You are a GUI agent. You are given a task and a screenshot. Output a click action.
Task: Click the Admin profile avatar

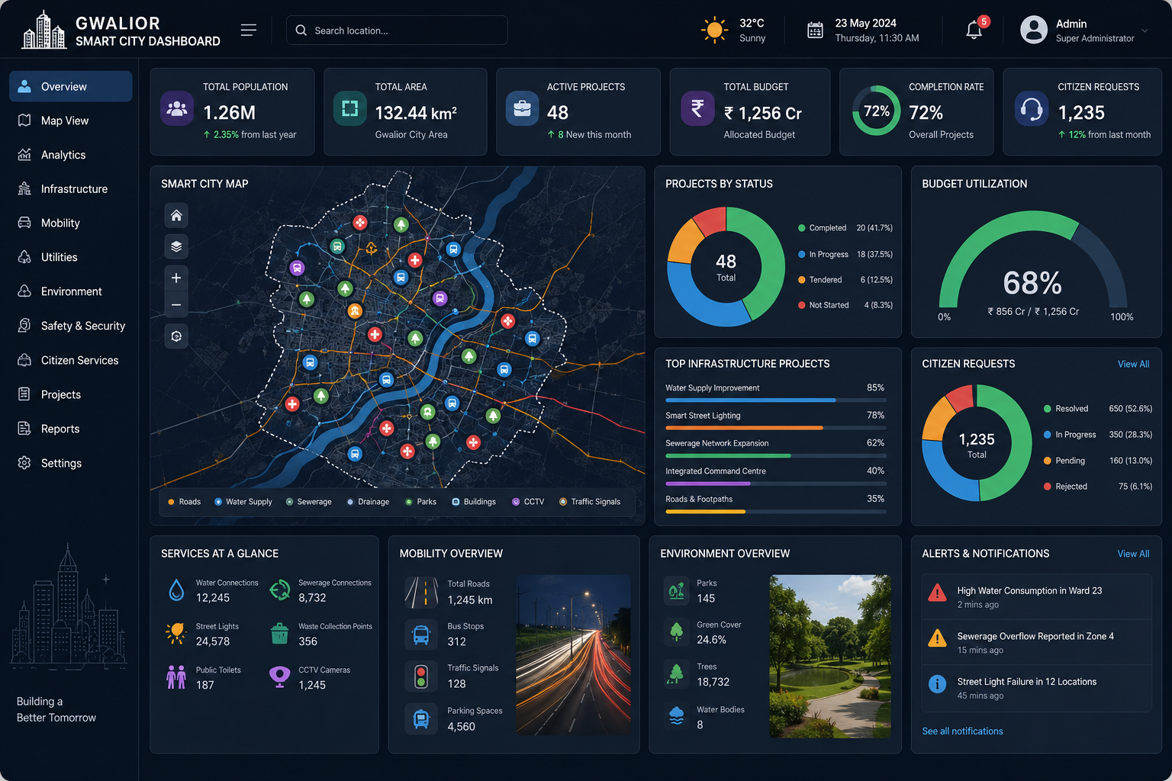(1034, 30)
